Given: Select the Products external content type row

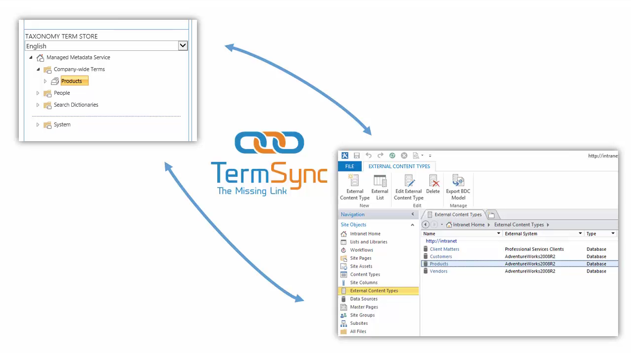Looking at the screenshot, I should [520, 264].
